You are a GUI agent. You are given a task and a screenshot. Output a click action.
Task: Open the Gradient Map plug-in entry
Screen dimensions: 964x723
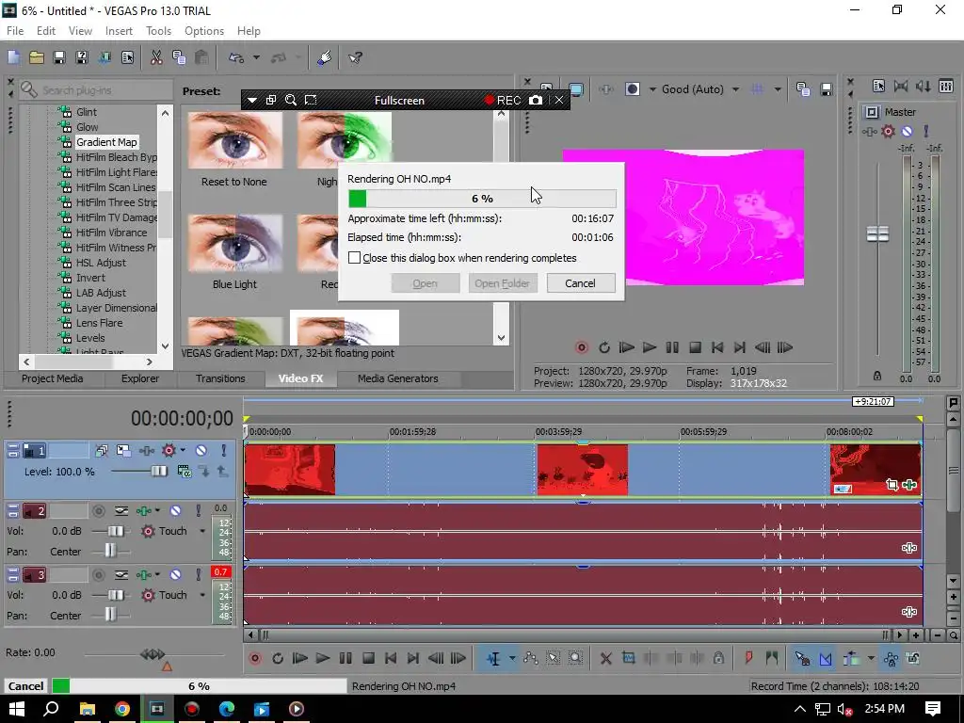pyautogui.click(x=106, y=142)
